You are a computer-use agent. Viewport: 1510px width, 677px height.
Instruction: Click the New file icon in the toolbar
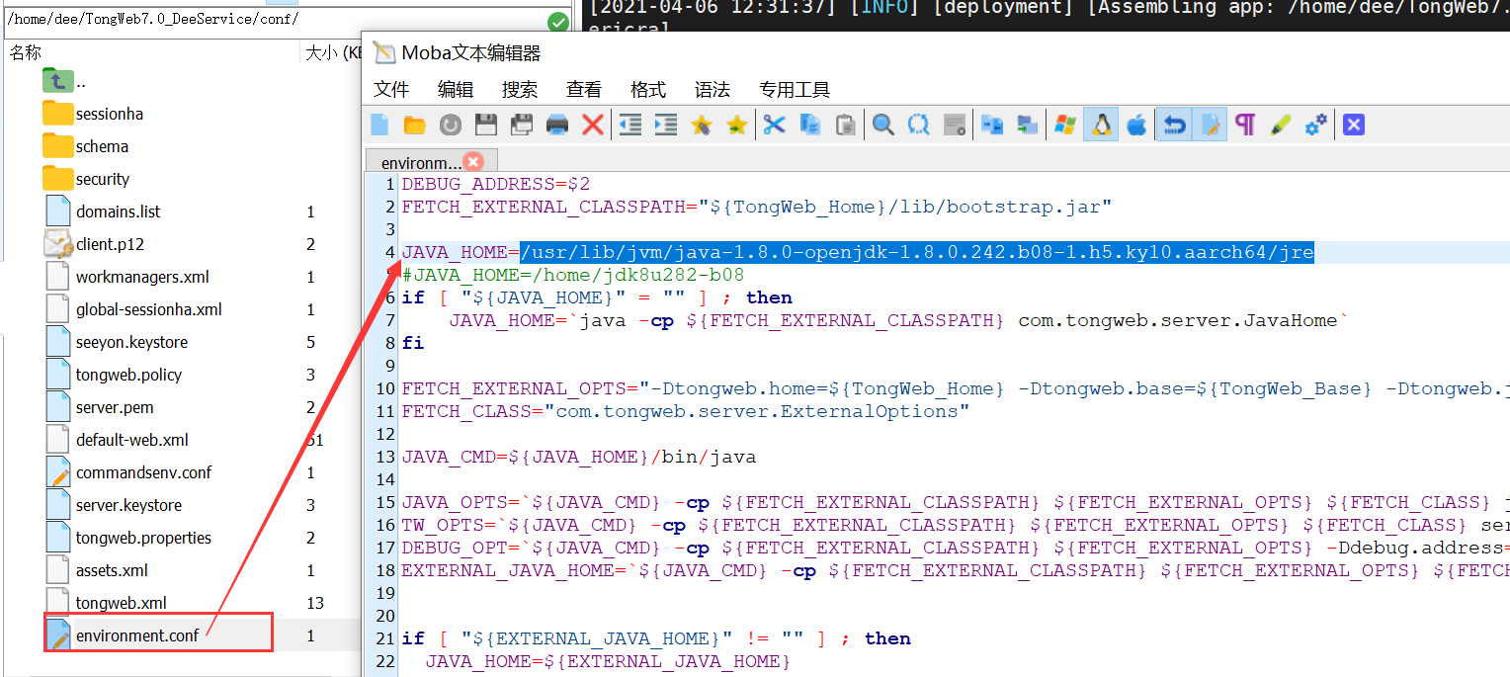click(379, 125)
